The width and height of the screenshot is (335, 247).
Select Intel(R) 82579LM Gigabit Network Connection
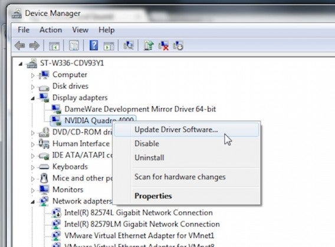(x=142, y=224)
